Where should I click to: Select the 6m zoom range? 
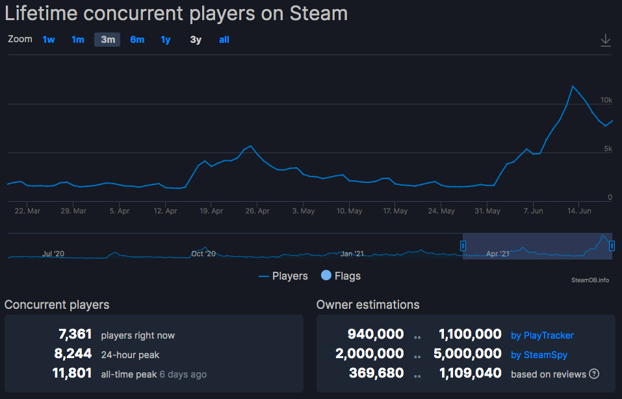pyautogui.click(x=136, y=40)
